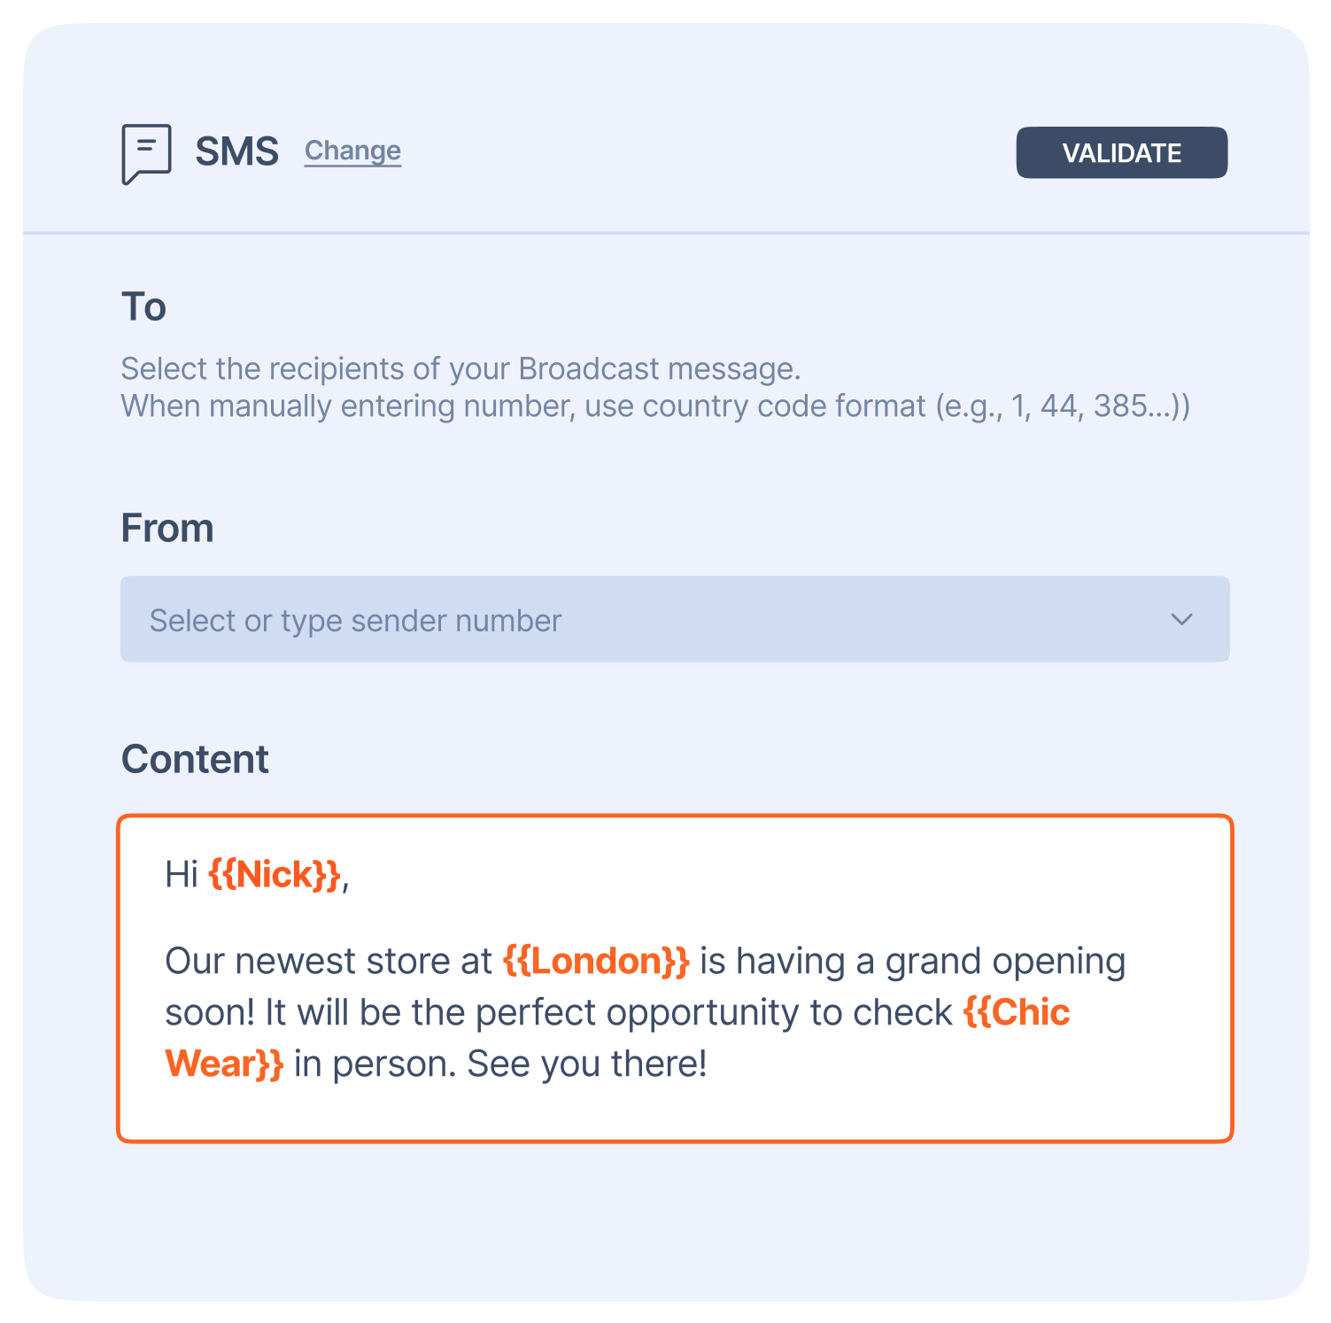Image resolution: width=1331 pixels, height=1323 pixels.
Task: Click the Broadcast message recipients instruction line
Action: coord(460,368)
